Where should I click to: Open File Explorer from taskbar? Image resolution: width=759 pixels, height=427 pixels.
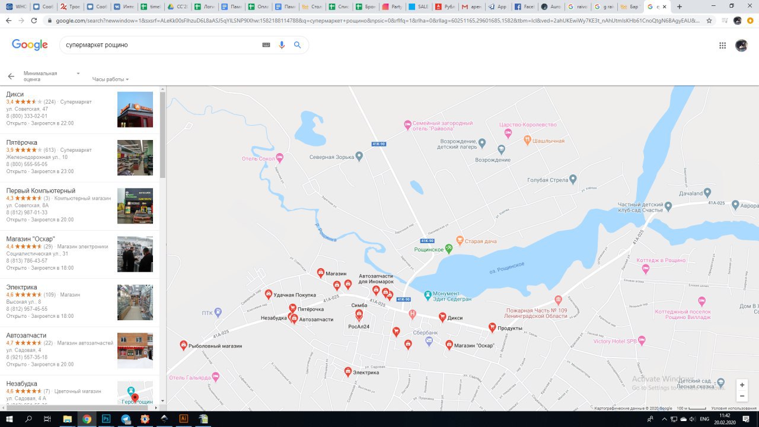pos(68,419)
